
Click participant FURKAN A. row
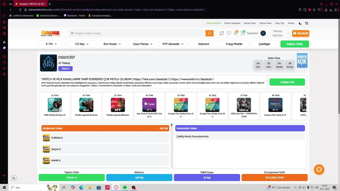pos(105,138)
